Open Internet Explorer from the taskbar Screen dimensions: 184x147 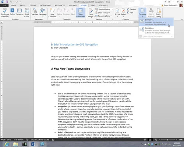[x=6, y=144]
